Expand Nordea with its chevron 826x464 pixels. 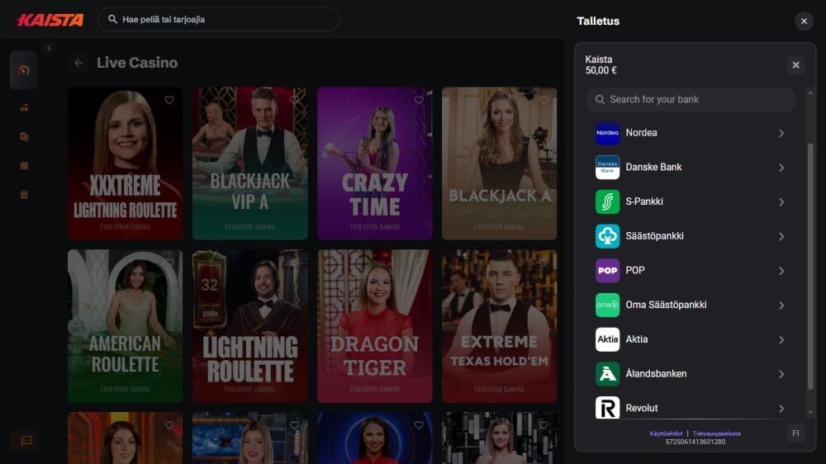(x=781, y=133)
